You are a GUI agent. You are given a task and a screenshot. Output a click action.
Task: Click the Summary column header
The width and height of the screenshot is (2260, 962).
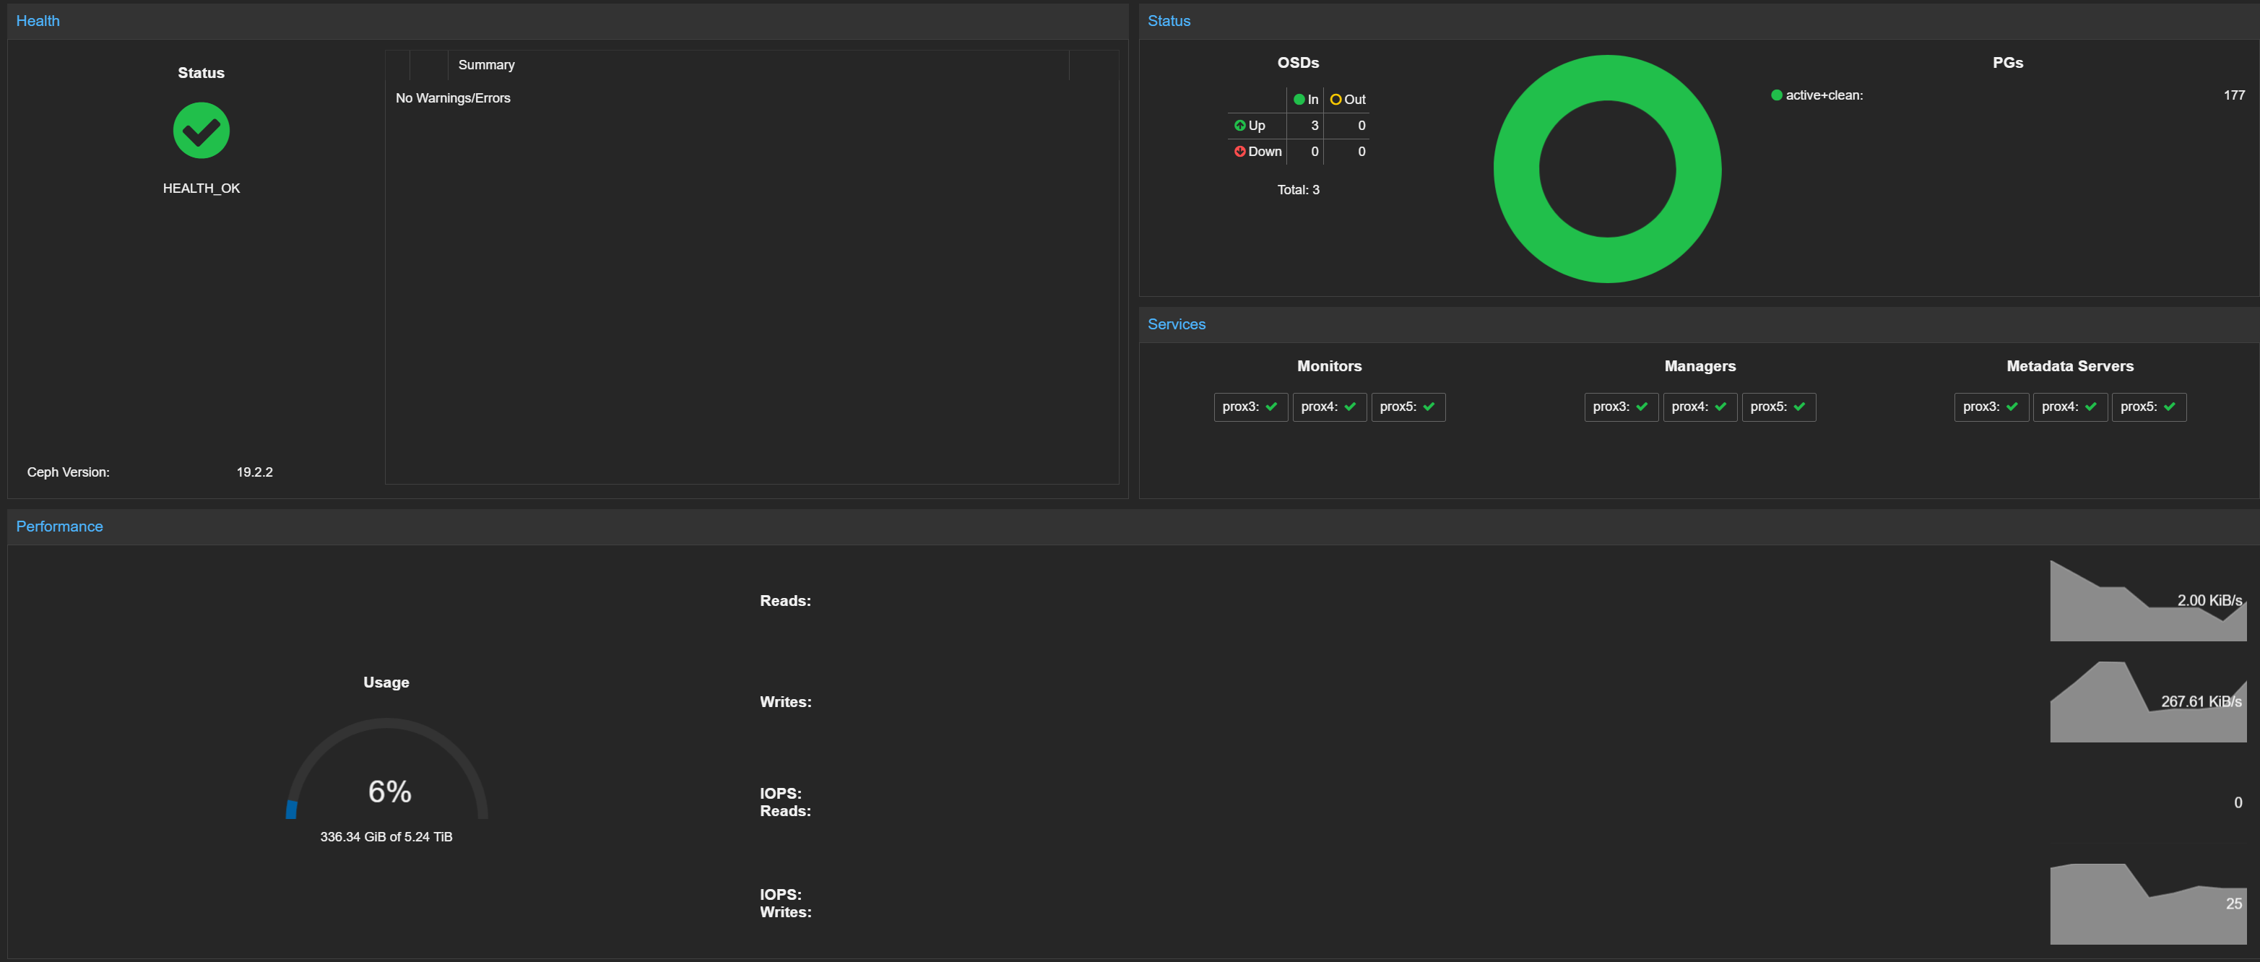(x=486, y=65)
